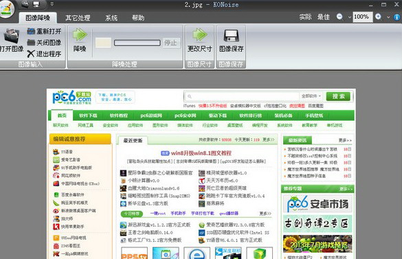Maximize the KONoise window
Viewport: 402px width, 259px height.
click(384, 5)
